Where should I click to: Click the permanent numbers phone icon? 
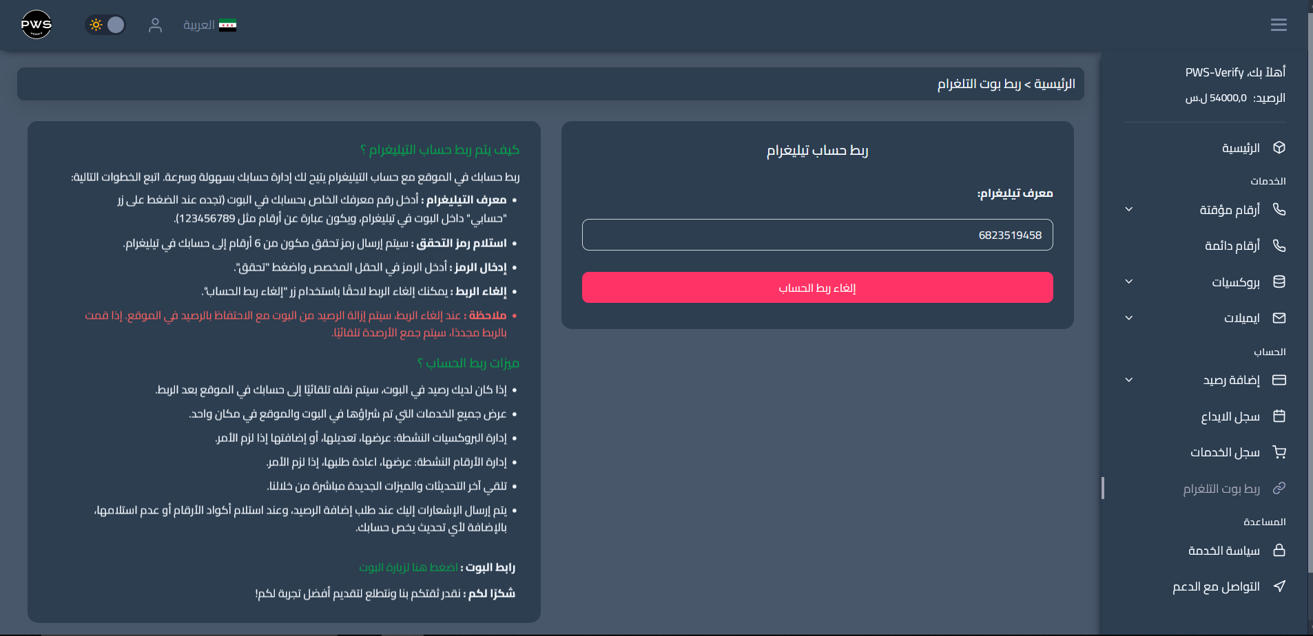pos(1279,245)
